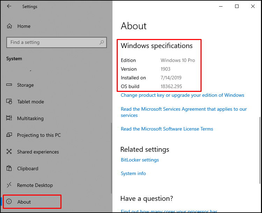Click the back arrow icon
262x213 pixels.
point(9,6)
